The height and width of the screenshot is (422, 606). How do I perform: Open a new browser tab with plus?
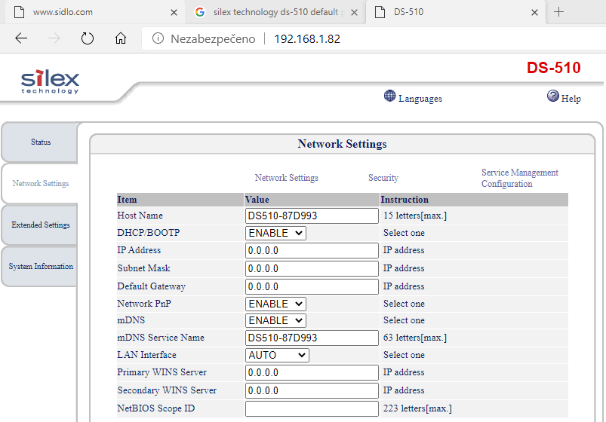click(558, 12)
